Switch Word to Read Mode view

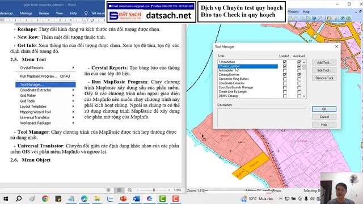pos(108,190)
